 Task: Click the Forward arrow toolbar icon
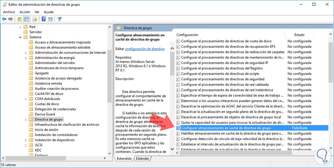pyautogui.click(x=10, y=19)
